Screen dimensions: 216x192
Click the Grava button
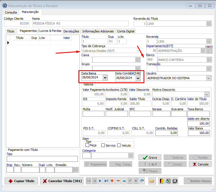point(150,158)
